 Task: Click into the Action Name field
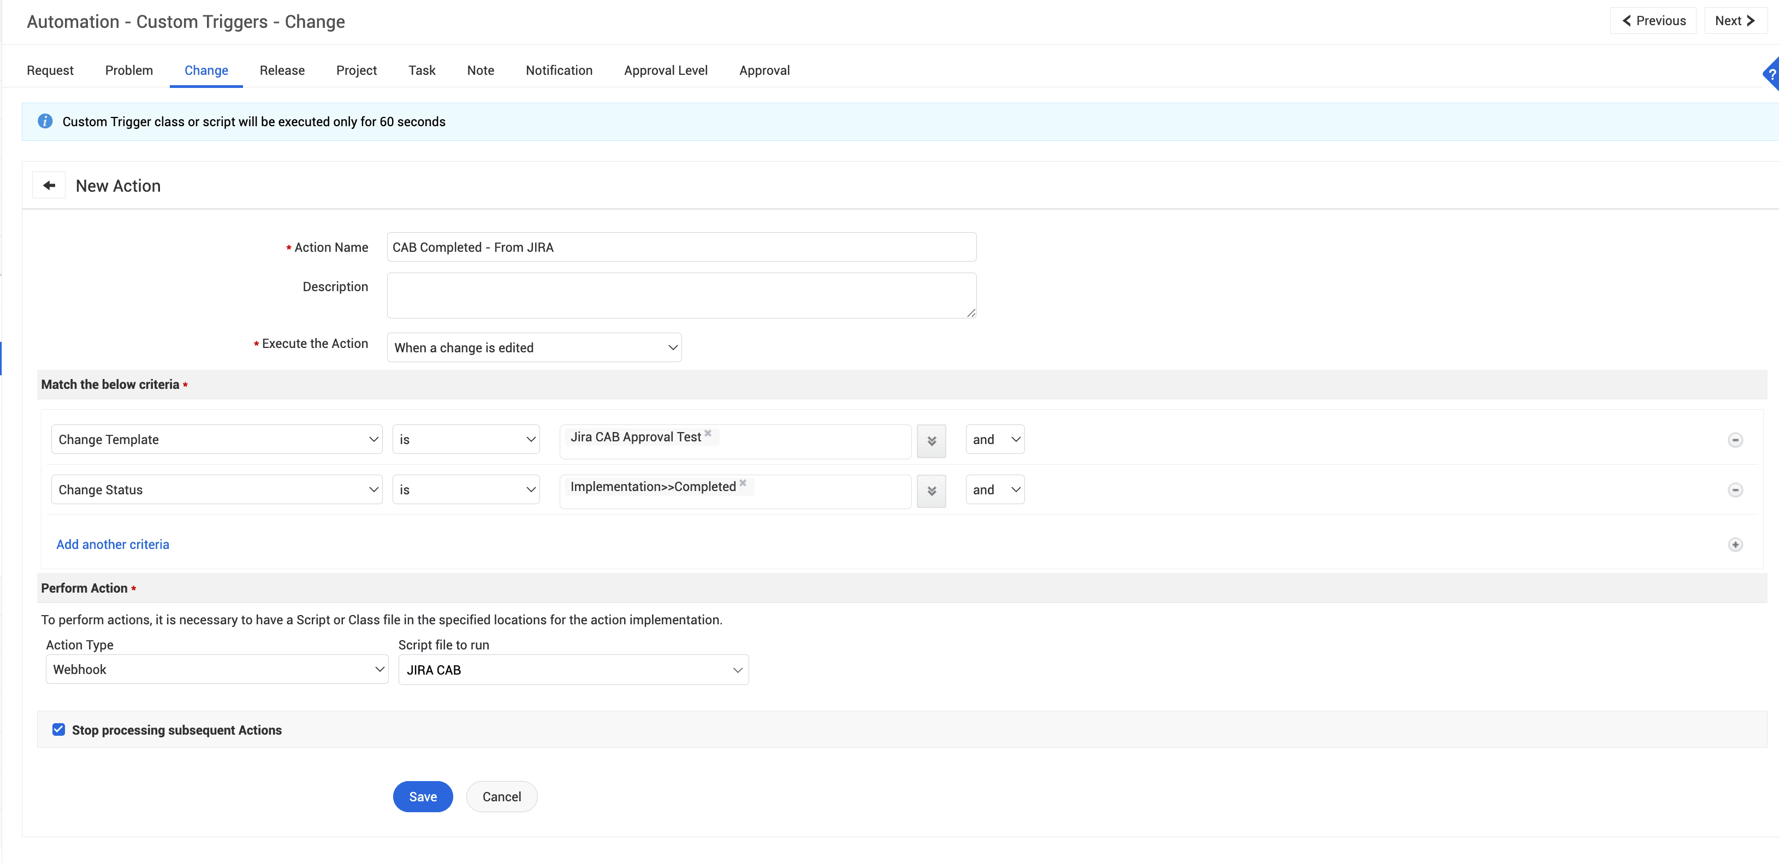click(681, 247)
